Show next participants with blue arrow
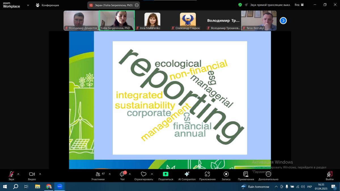 283,21
